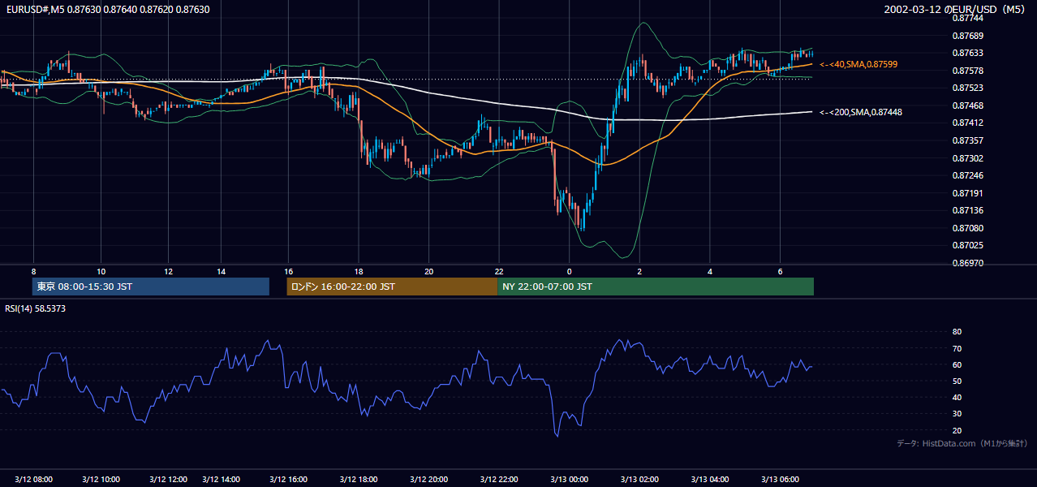The height and width of the screenshot is (487, 1037).
Task: Click hour label 14 under the price chart
Action: click(x=221, y=271)
